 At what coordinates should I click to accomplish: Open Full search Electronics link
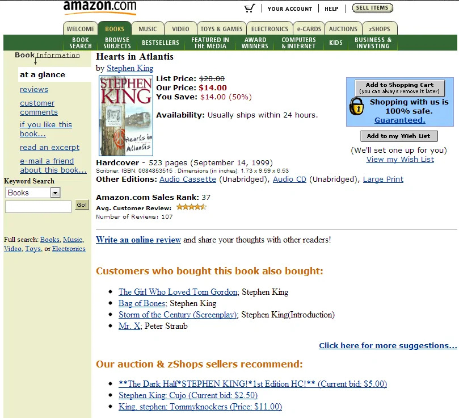(69, 249)
